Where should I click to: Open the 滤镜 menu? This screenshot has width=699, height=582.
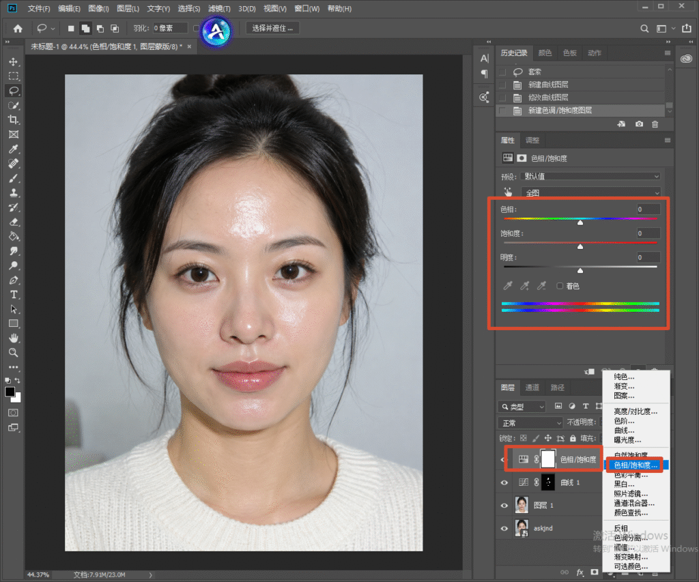coord(219,8)
